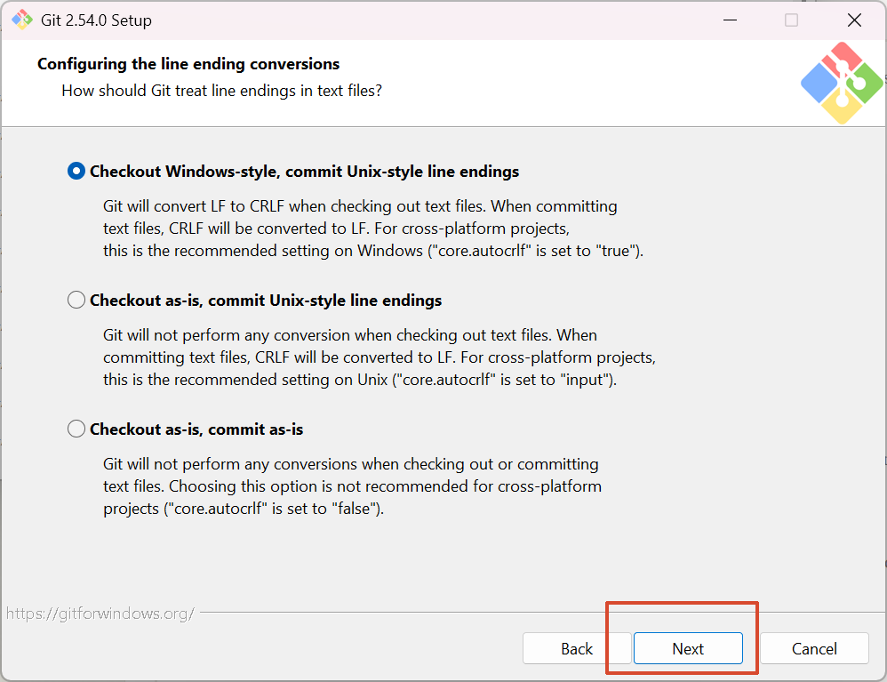Click the greyed-out maximize window button
The image size is (887, 682).
[x=791, y=20]
